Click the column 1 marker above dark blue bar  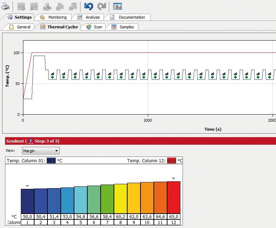tap(27, 186)
